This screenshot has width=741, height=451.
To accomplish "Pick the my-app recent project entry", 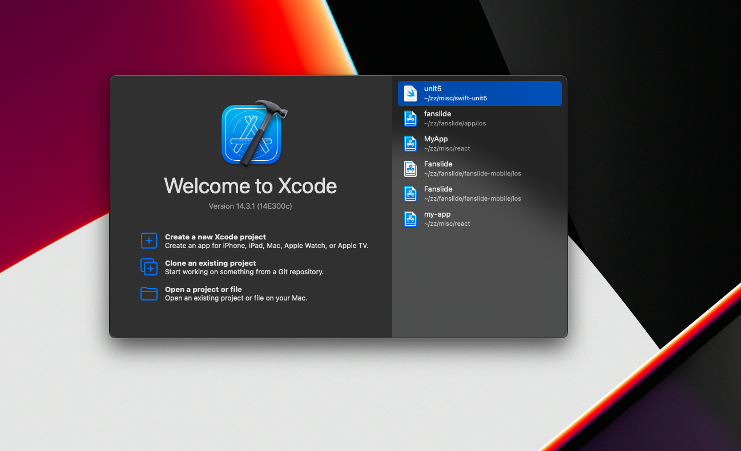I will pyautogui.click(x=437, y=214).
